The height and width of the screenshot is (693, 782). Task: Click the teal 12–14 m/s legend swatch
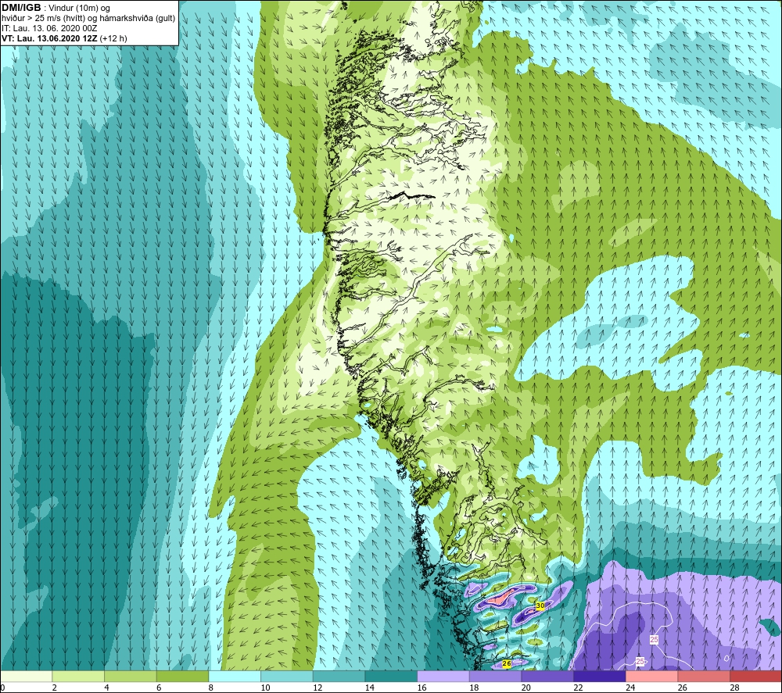click(339, 676)
